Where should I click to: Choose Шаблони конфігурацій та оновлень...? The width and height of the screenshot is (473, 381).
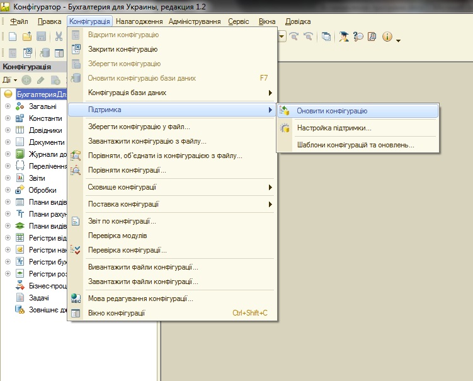358,145
